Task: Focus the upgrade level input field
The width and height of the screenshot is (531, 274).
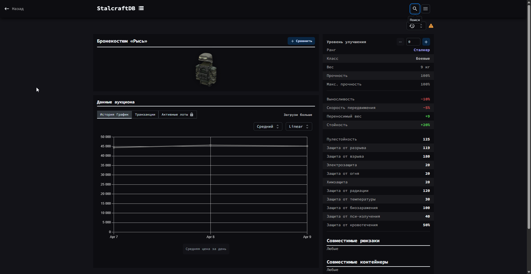Action: click(413, 42)
